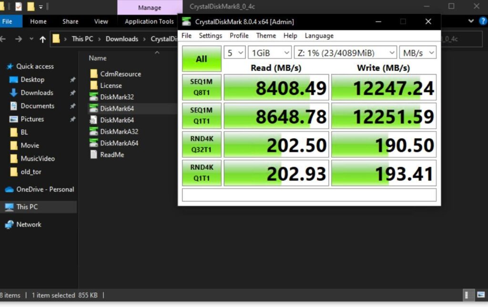
Task: Select OneDrive - Personal in the sidebar
Action: pos(45,189)
